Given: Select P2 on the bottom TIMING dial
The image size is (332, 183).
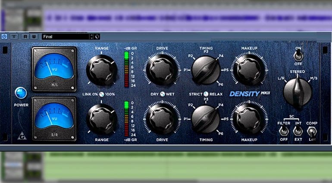Looking at the screenshot, I should [x=191, y=105].
